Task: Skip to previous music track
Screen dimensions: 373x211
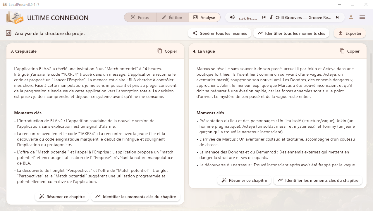Action: point(264,18)
